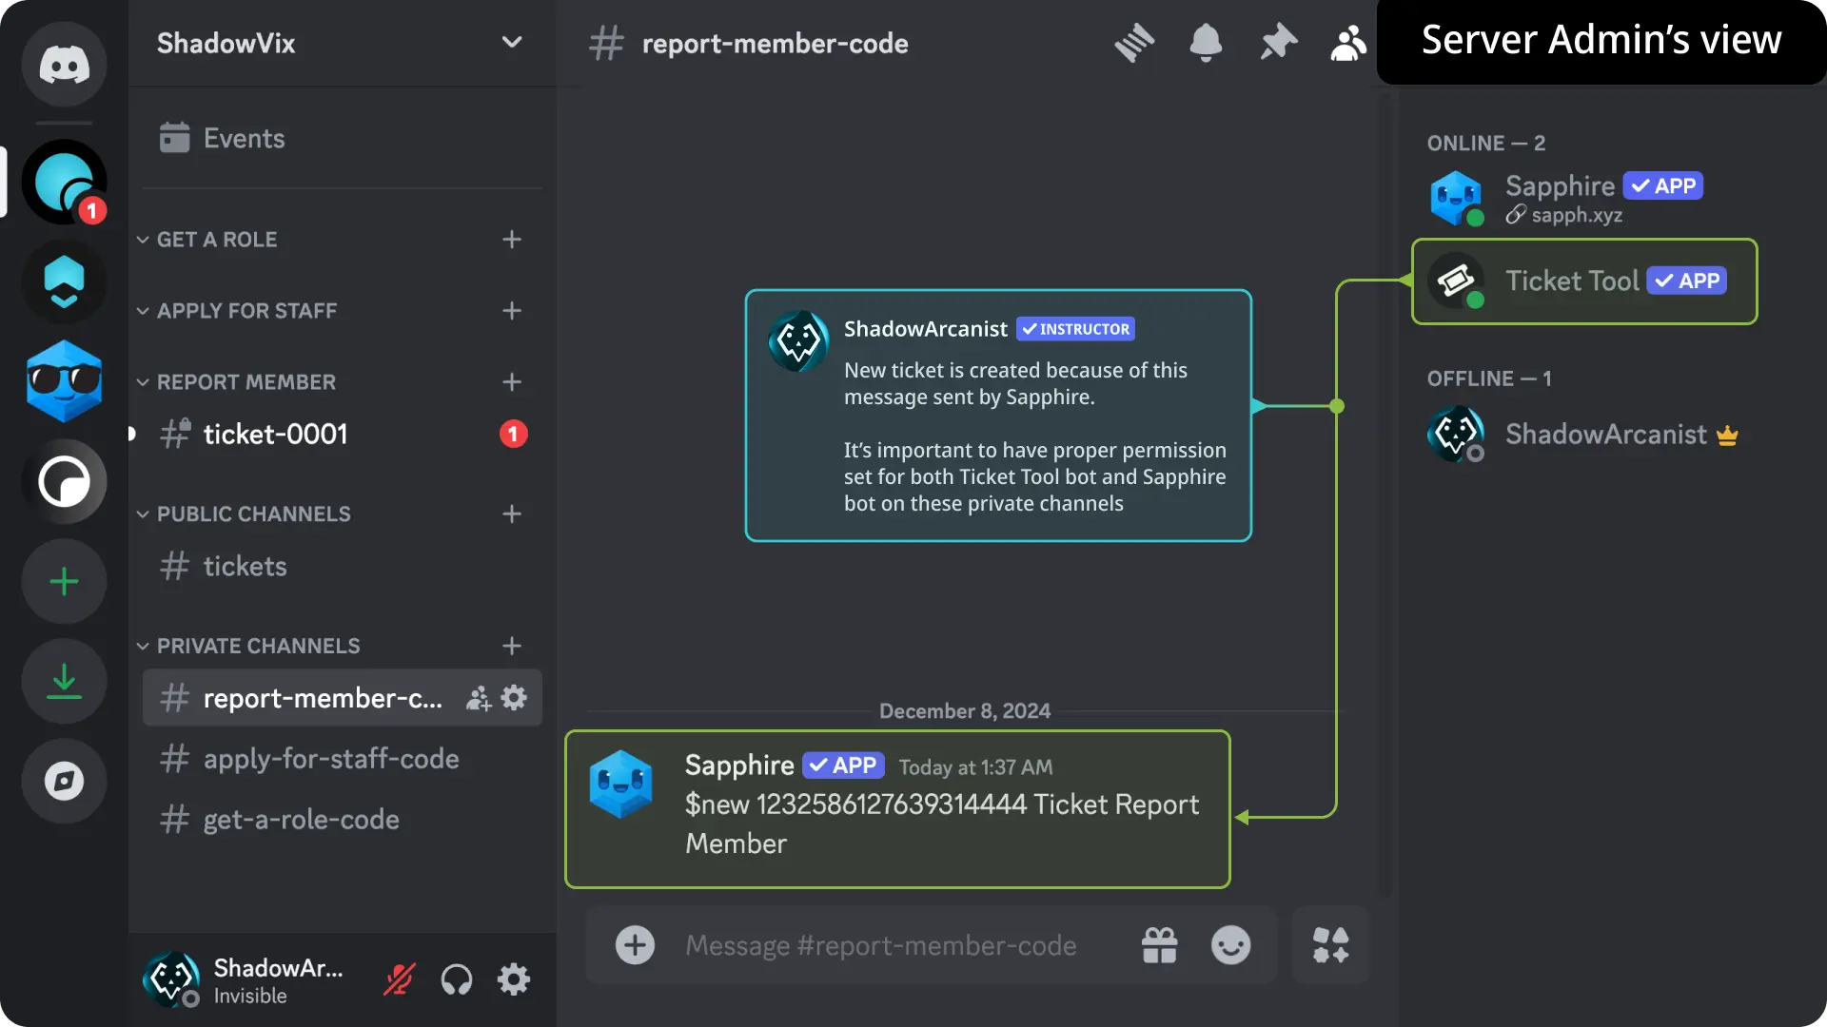Open ShadowArcanist offline member profile
Image resolution: width=1827 pixels, height=1027 pixels.
[1584, 435]
